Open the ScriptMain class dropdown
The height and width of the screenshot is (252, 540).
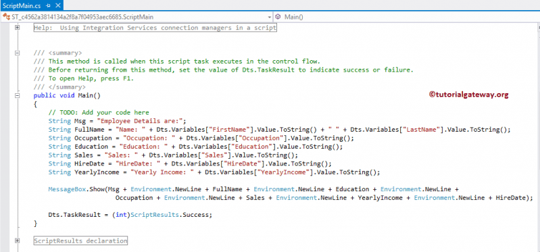tap(270, 17)
